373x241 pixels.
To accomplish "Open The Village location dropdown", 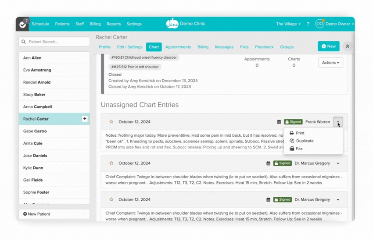I will tap(288, 24).
